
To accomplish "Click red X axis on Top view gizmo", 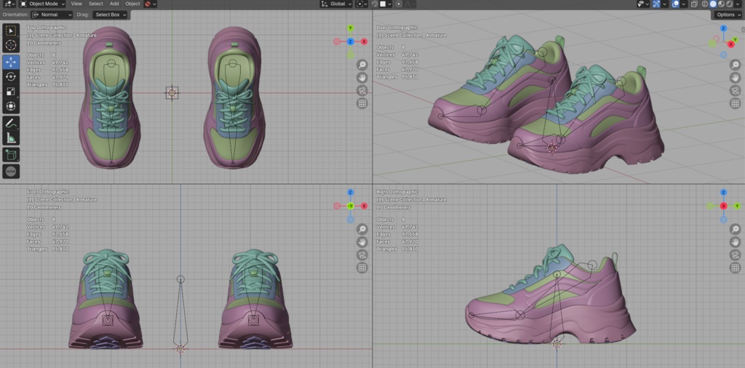I will click(x=364, y=41).
